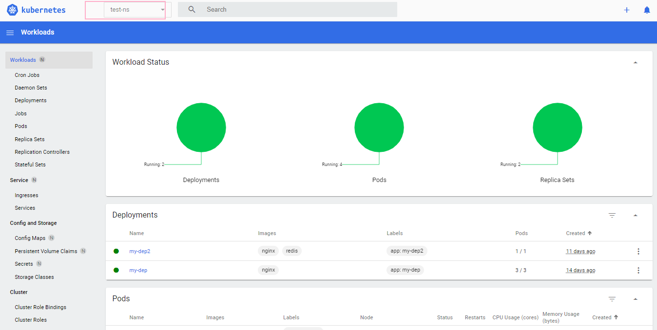Collapse the Pods card
Viewport: 657px width, 330px height.
pos(635,298)
